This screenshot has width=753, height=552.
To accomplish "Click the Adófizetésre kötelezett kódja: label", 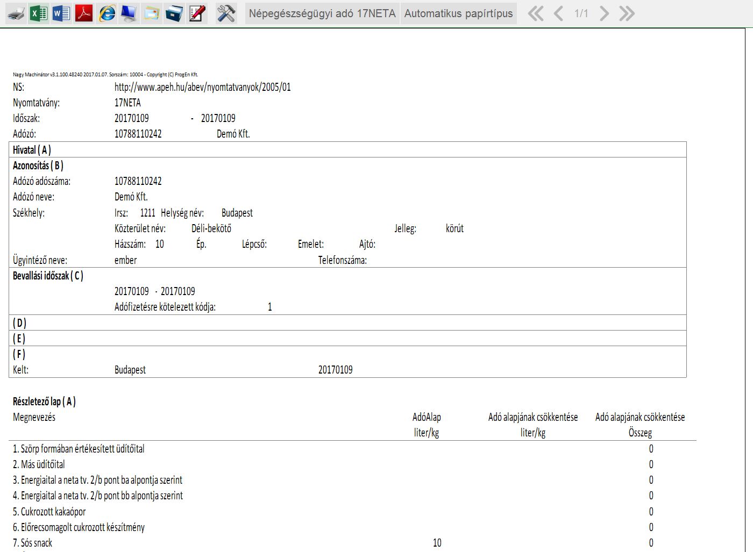I will pyautogui.click(x=165, y=307).
